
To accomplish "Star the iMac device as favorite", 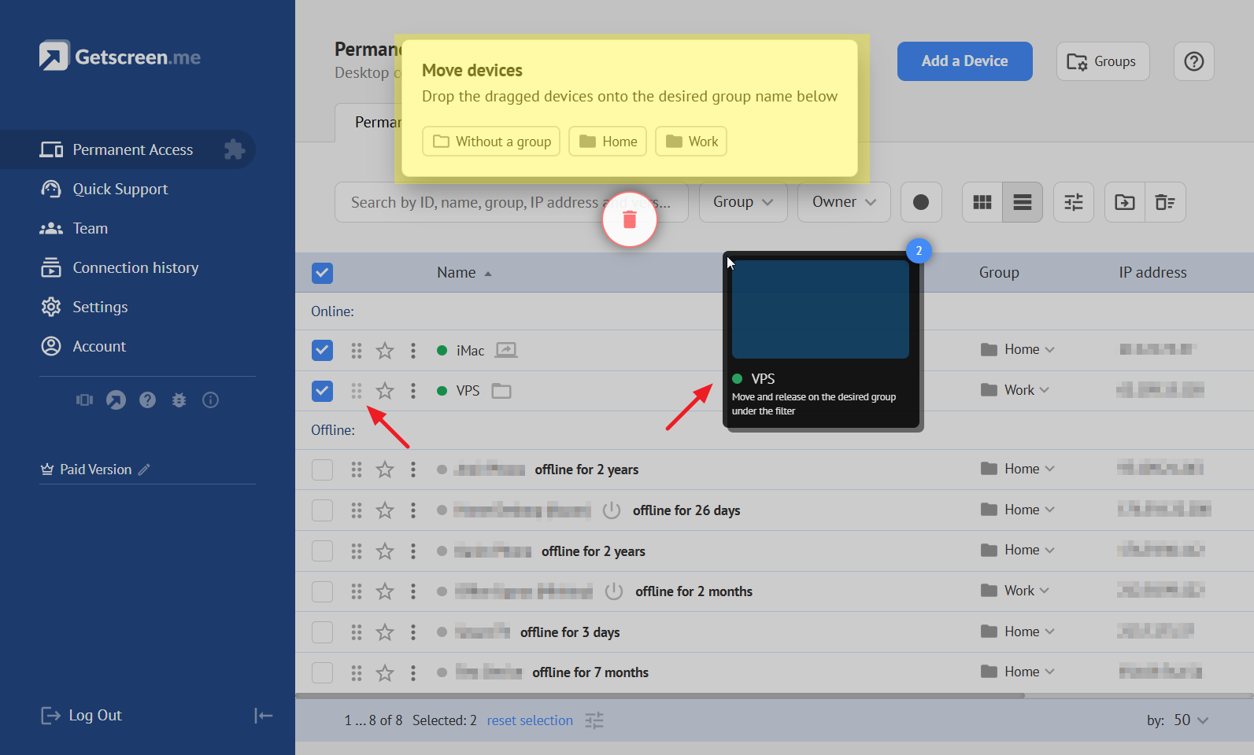I will pyautogui.click(x=384, y=351).
